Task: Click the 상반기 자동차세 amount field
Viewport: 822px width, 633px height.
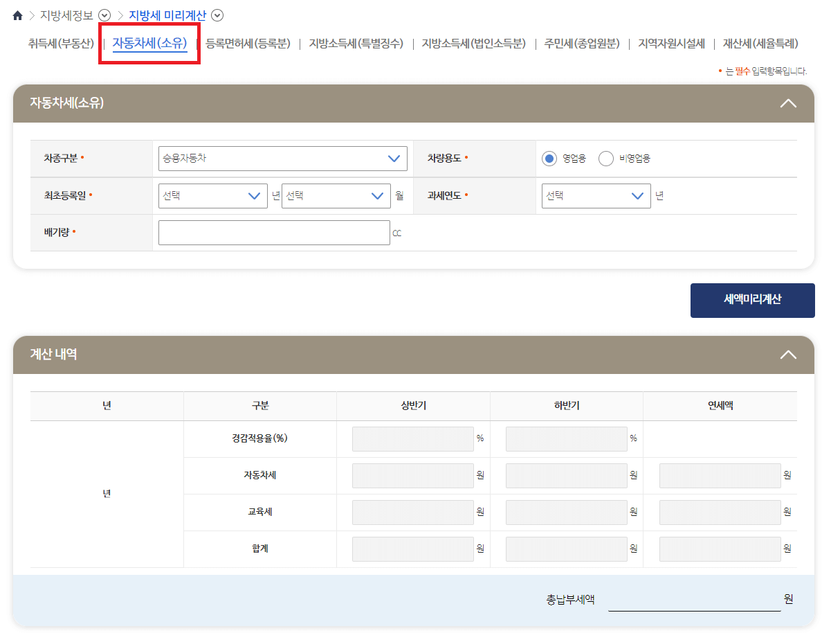Action: 412,476
